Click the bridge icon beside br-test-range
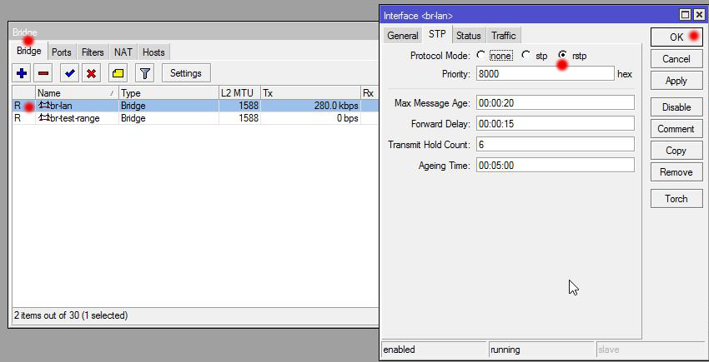 pos(44,118)
